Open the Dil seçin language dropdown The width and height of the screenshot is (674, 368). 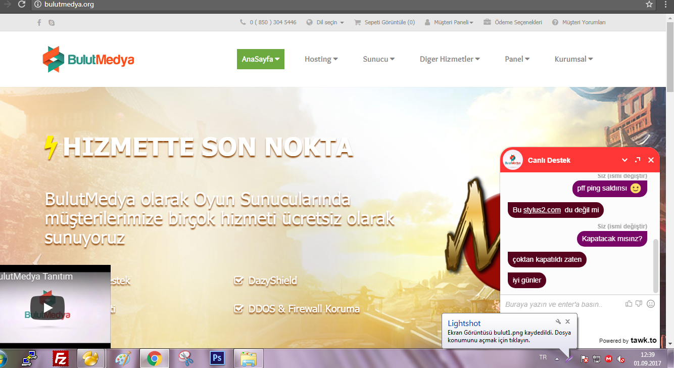325,22
